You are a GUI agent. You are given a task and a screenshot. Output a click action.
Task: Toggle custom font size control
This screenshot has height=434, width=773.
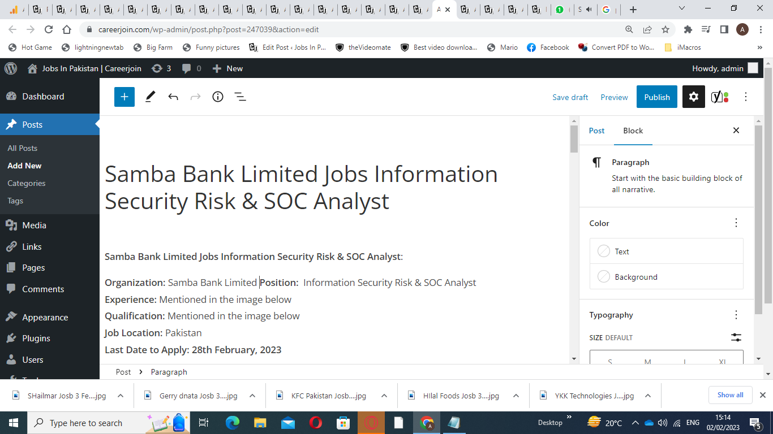point(736,337)
